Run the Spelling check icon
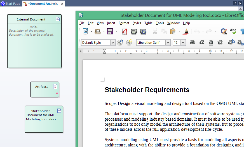244x147 pixels. point(233,31)
